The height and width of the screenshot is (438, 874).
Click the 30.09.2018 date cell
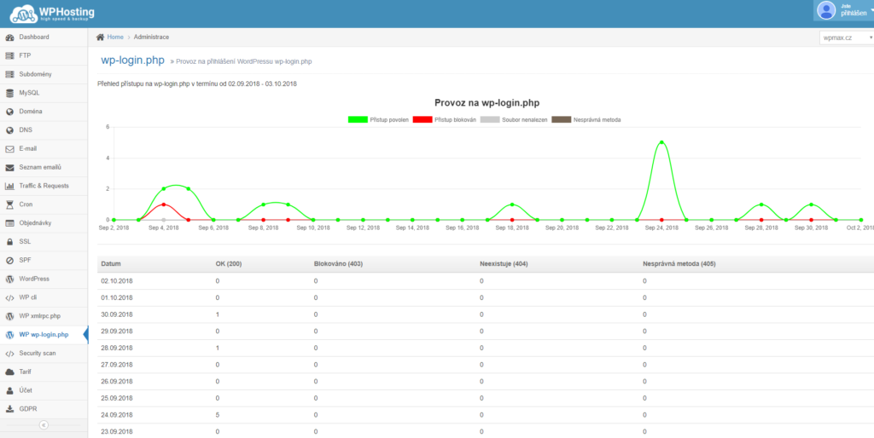click(117, 314)
